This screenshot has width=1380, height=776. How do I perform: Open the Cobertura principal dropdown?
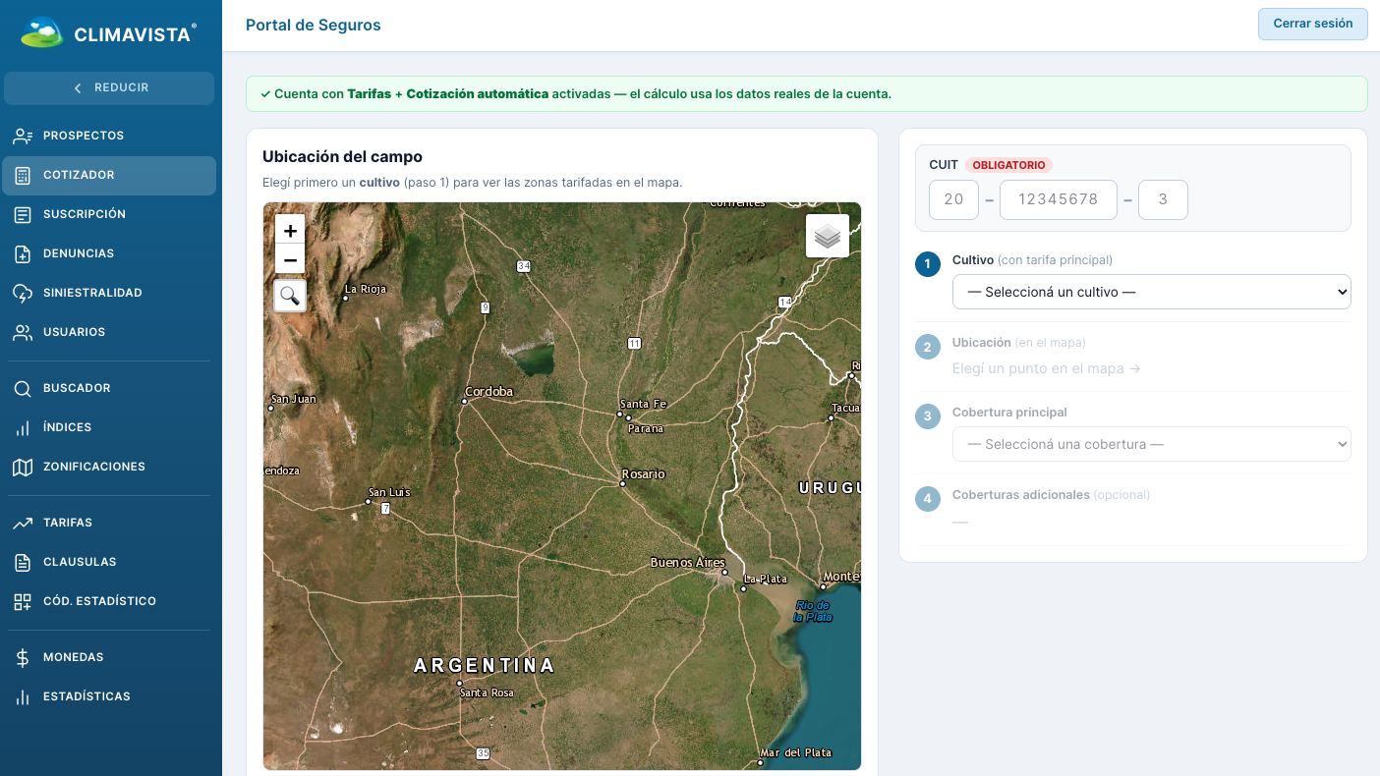click(1151, 444)
